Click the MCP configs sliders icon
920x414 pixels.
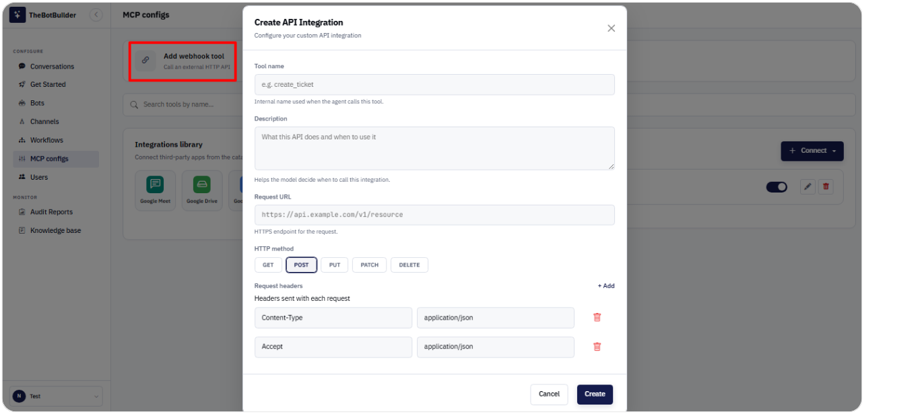tap(22, 159)
